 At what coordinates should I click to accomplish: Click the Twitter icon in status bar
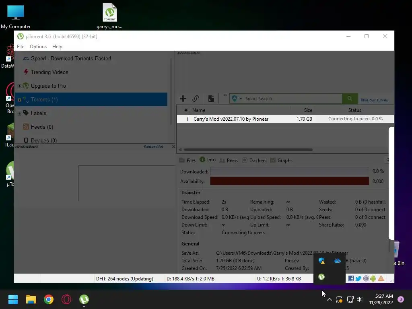(x=358, y=278)
